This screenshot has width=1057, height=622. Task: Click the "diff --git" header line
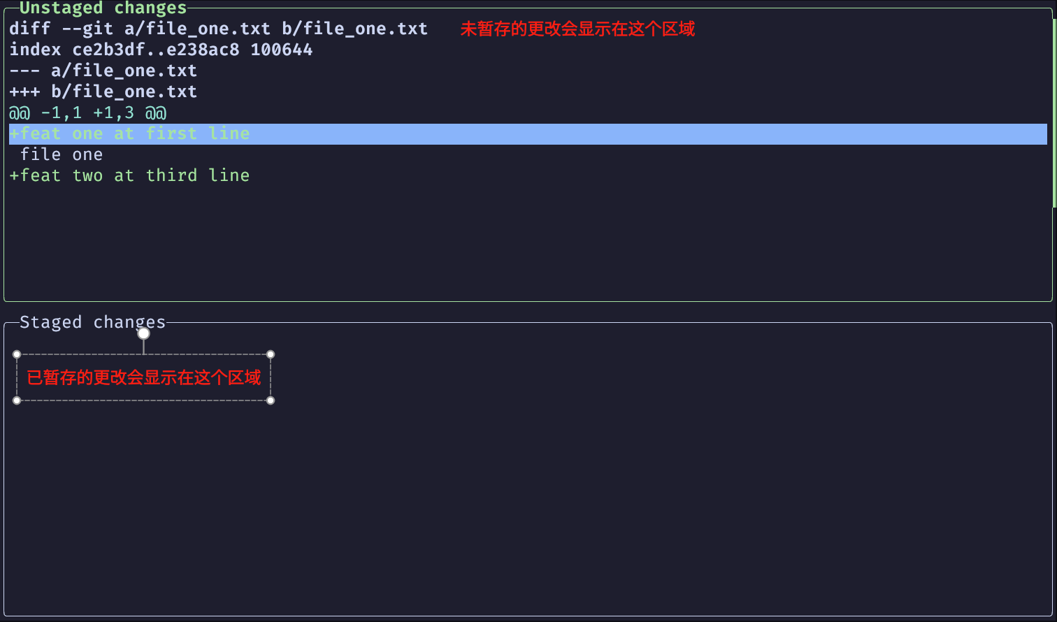coord(218,29)
